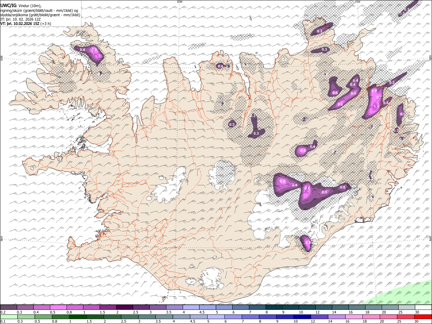Pick deep blue bottom-row swatch between 10 and 12
This screenshot has height=324, width=432.
pyautogui.click(x=302, y=317)
